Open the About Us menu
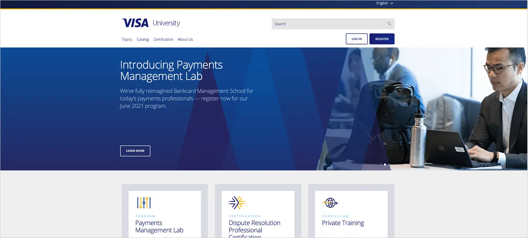 point(185,39)
